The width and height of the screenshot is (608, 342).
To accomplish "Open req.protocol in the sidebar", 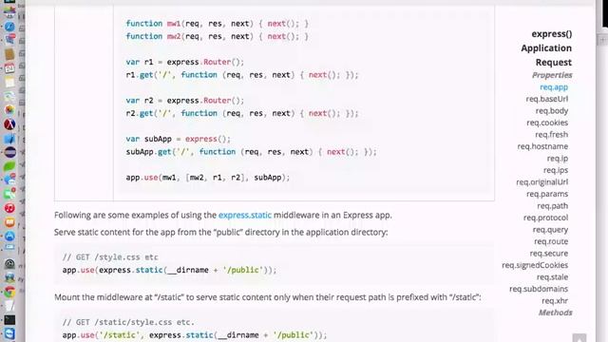I will point(545,218).
